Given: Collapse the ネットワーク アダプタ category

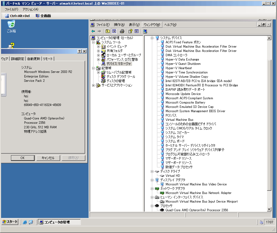Looking at the screenshot, I should (152, 189).
